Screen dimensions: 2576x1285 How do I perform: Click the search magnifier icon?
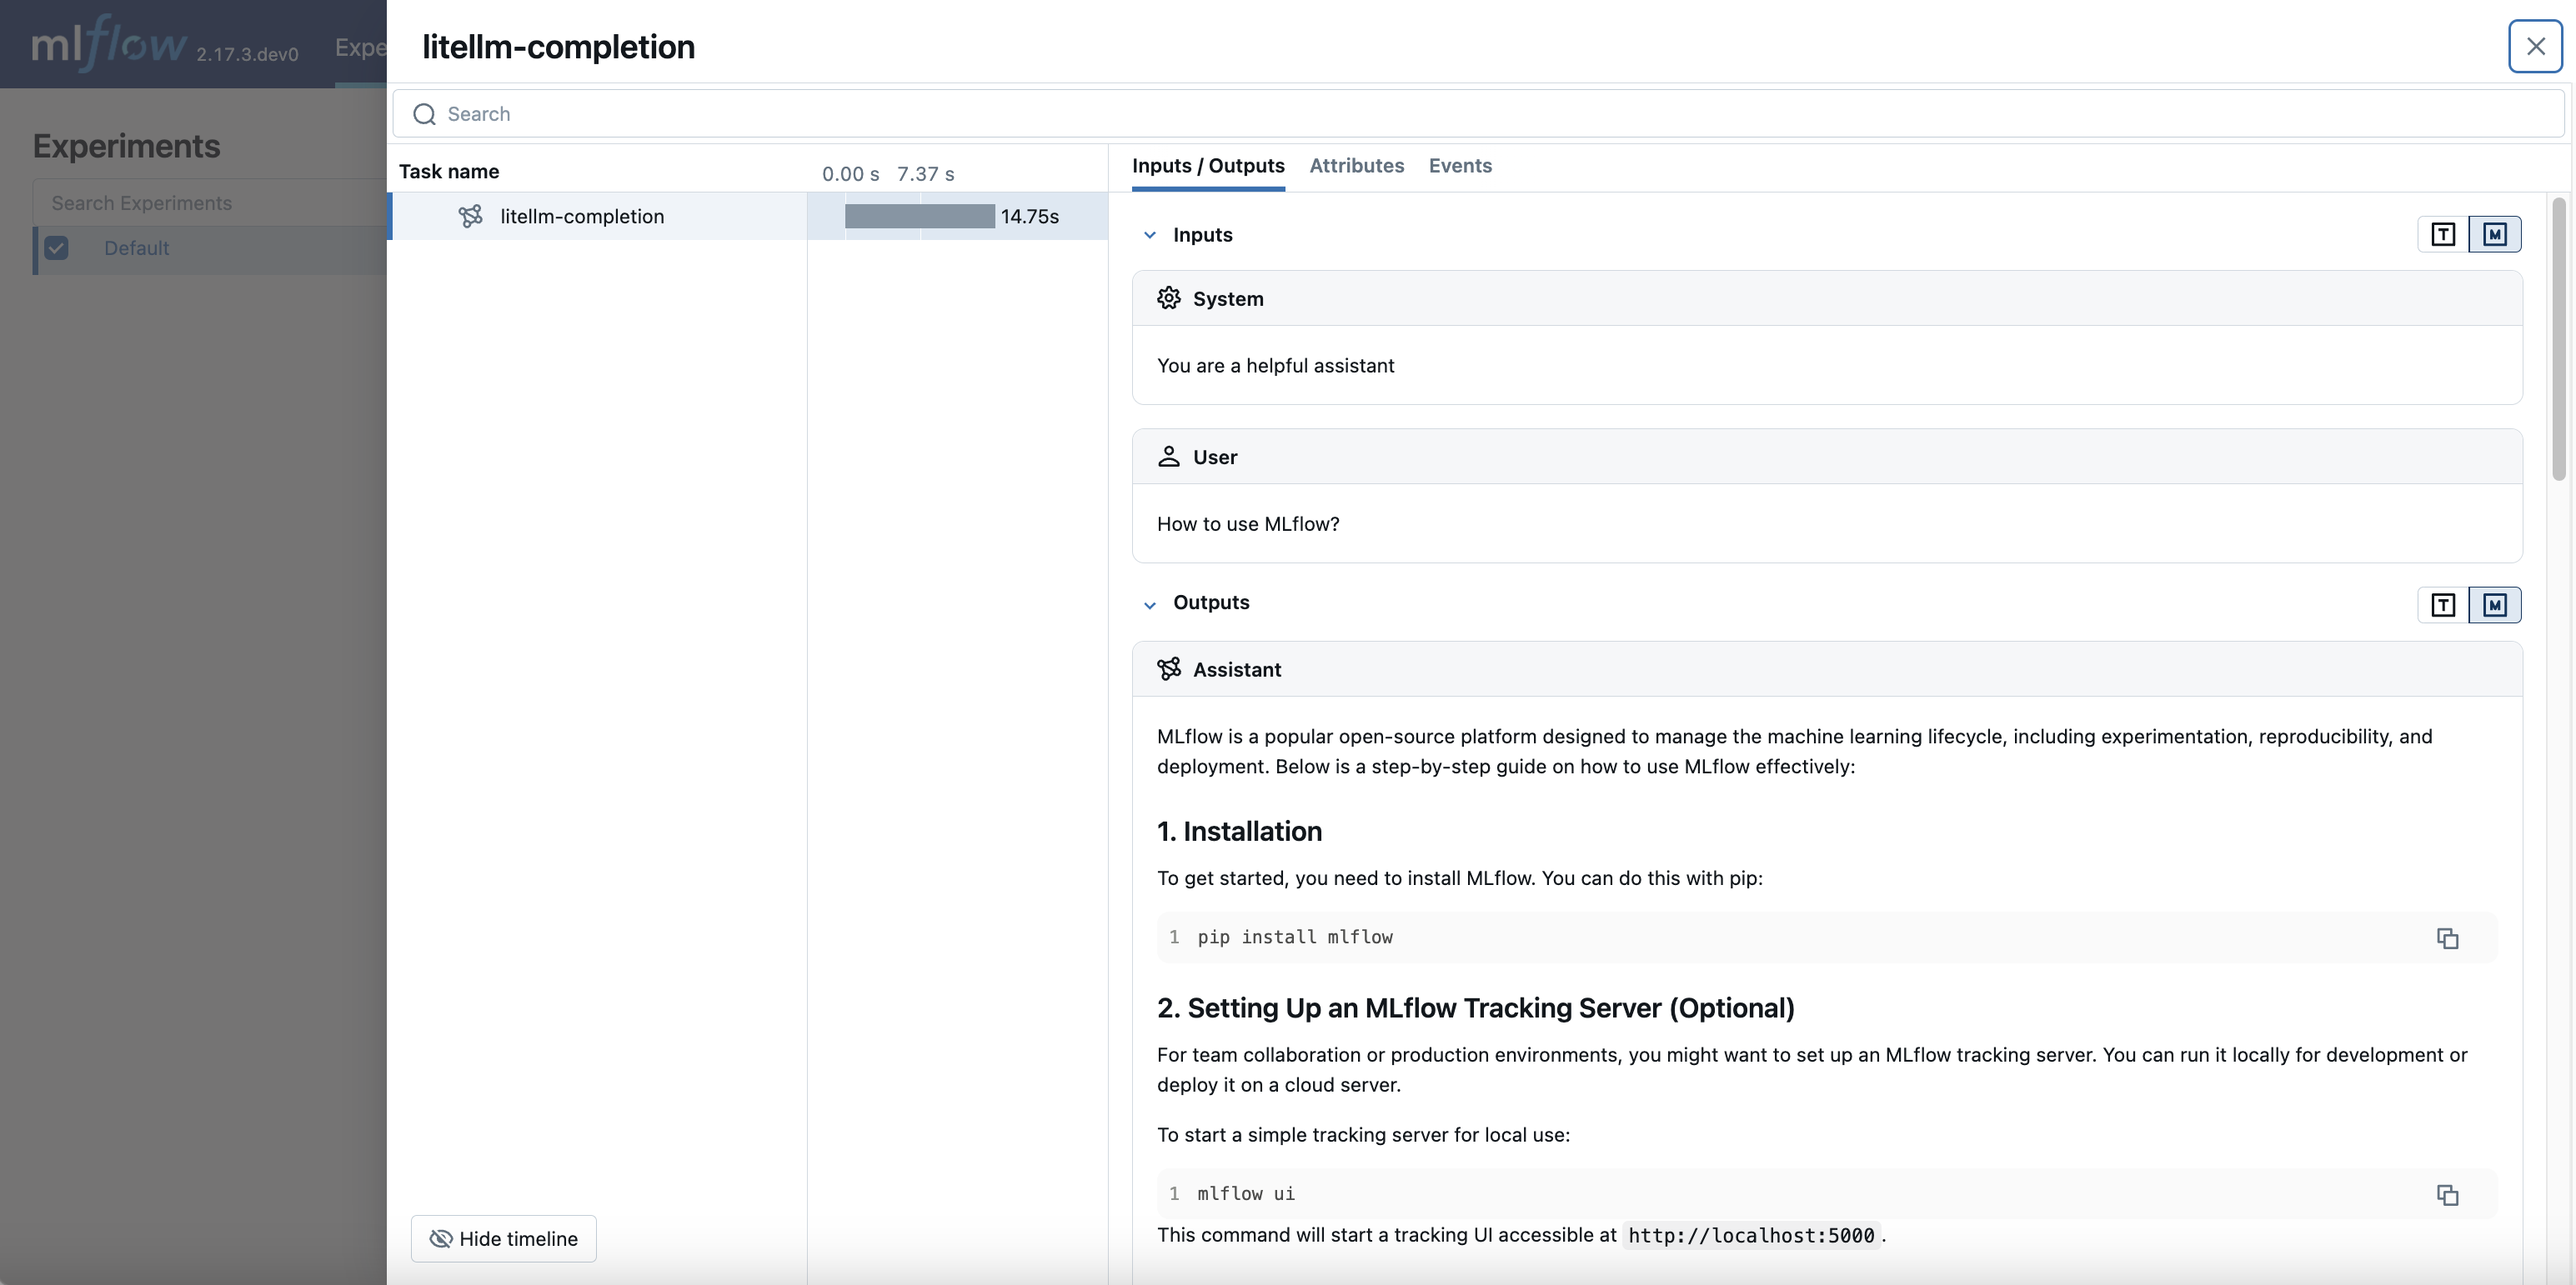(424, 114)
